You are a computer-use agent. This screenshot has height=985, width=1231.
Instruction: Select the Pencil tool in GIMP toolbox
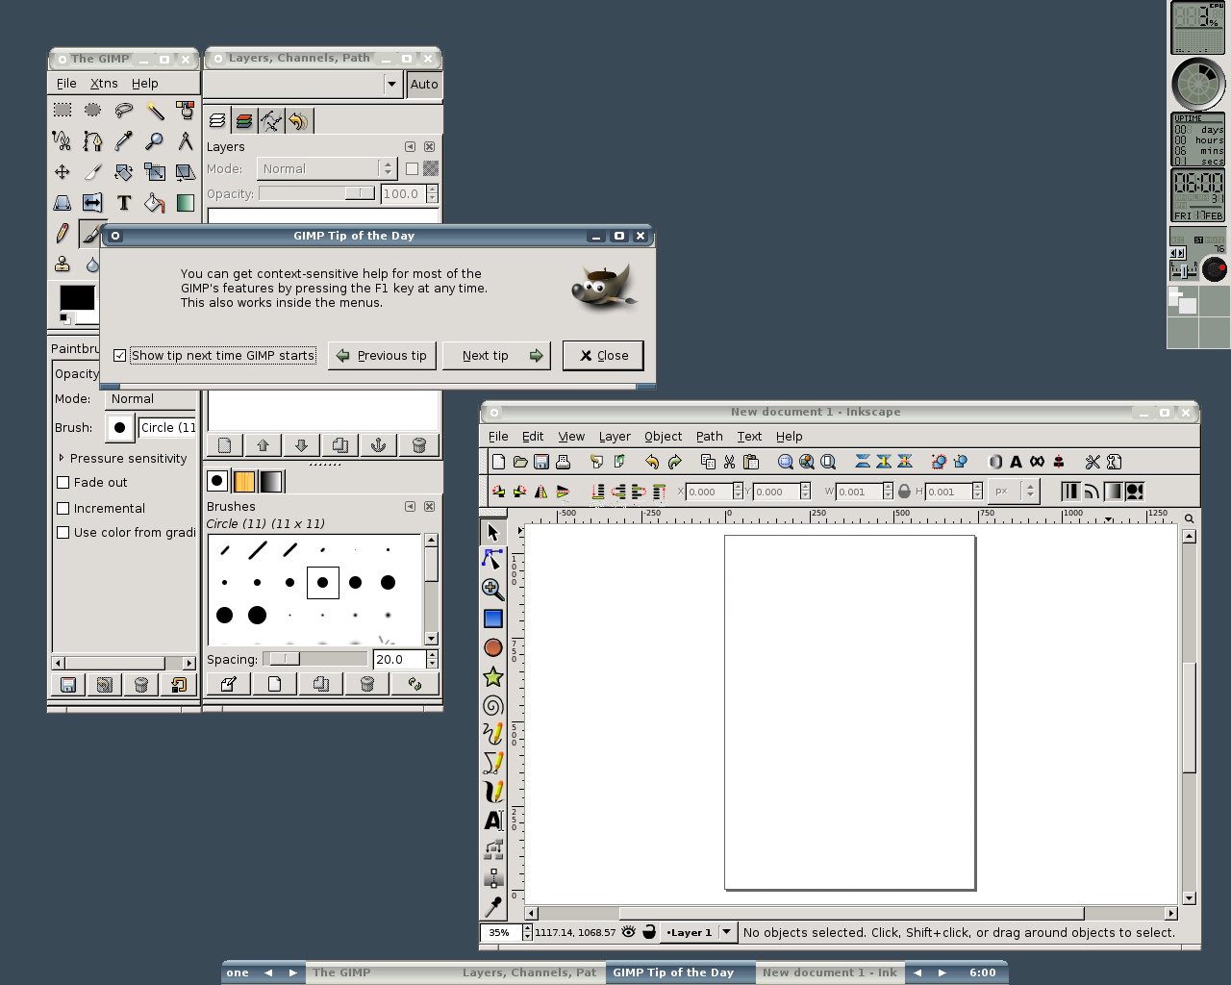click(x=63, y=234)
